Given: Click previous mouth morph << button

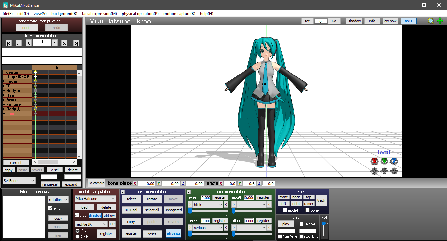Looking at the screenshot, I should (234, 205).
